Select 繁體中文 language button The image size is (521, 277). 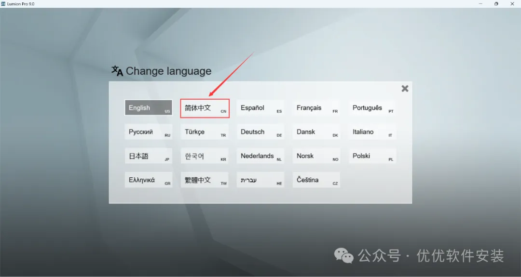point(205,180)
